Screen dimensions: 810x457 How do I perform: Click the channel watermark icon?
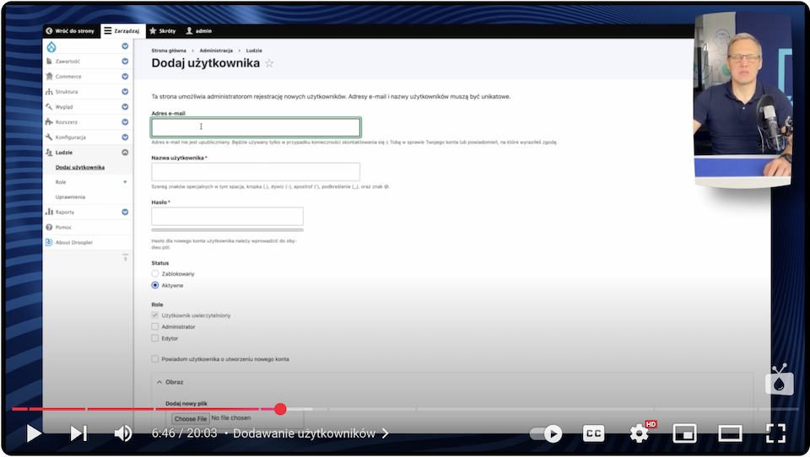[x=779, y=380]
